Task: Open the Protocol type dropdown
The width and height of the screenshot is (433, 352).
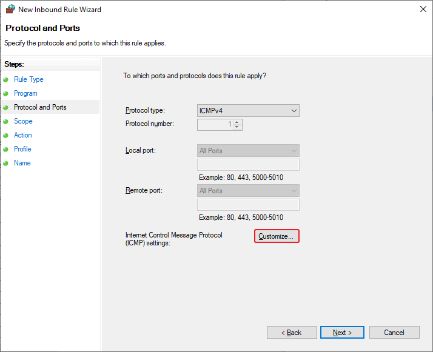Action: coord(248,111)
